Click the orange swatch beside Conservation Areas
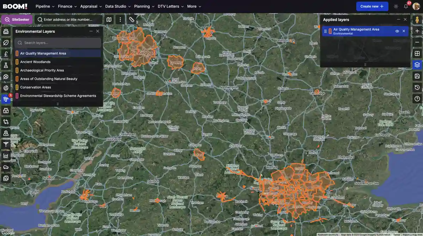Viewport: 423px width, 236px height. pyautogui.click(x=17, y=87)
